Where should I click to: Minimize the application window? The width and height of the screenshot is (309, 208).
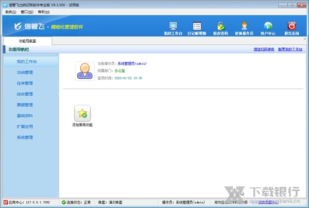(283, 5)
